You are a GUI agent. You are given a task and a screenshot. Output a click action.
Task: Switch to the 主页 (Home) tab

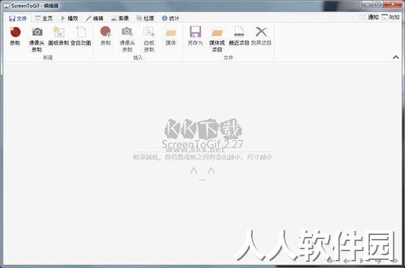click(x=44, y=18)
